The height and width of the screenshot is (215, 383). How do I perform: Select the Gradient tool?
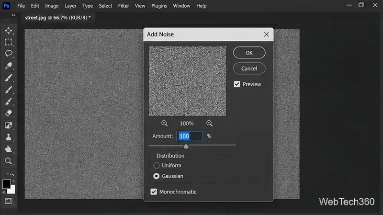click(9, 125)
